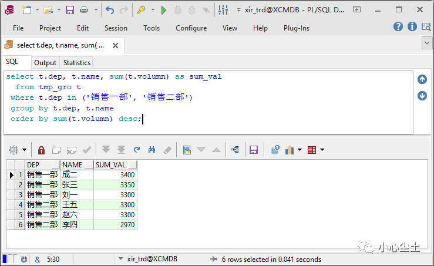The height and width of the screenshot is (266, 434).
Task: Click inside the SQL editor text area
Action: pos(208,102)
